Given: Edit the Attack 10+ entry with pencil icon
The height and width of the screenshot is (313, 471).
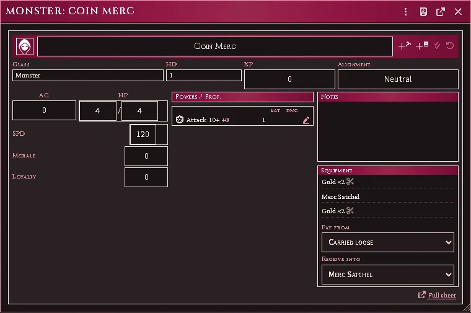Looking at the screenshot, I should [x=306, y=120].
